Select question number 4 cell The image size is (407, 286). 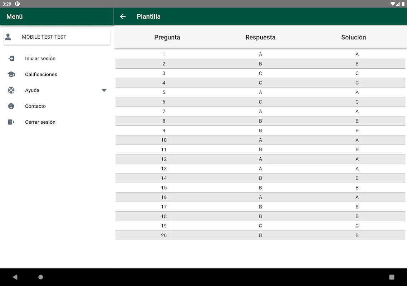(164, 83)
